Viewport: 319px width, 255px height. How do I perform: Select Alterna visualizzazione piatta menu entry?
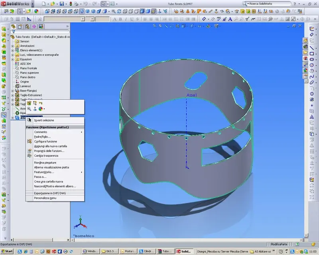pos(51,167)
